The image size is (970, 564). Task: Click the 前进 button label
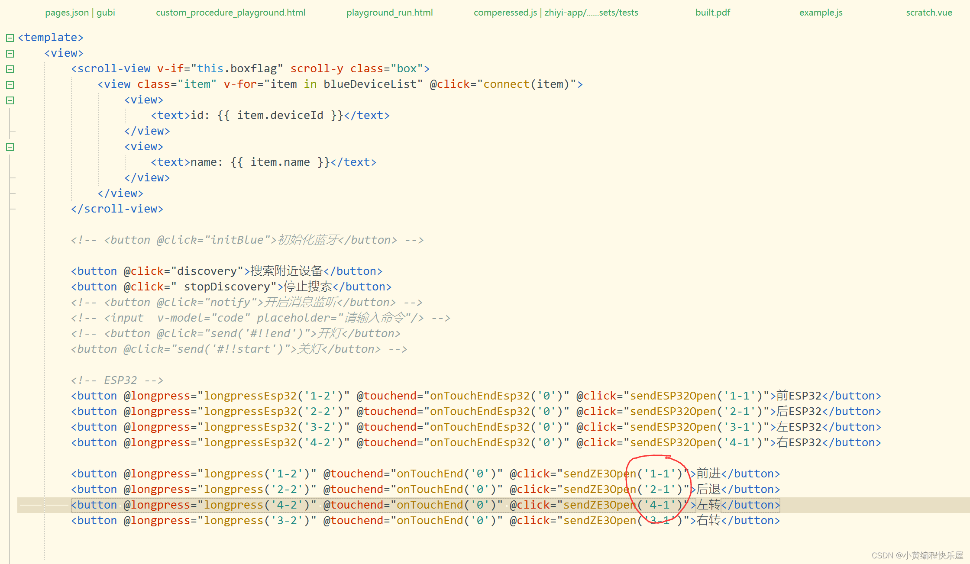709,474
